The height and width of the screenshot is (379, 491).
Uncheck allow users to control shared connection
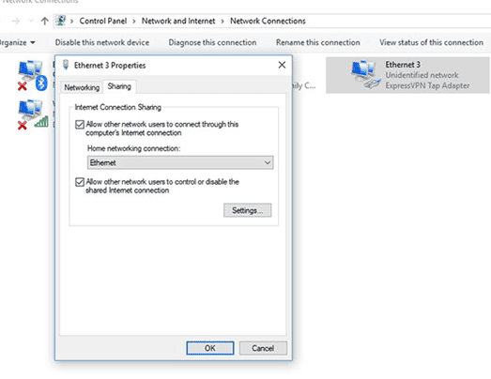80,182
